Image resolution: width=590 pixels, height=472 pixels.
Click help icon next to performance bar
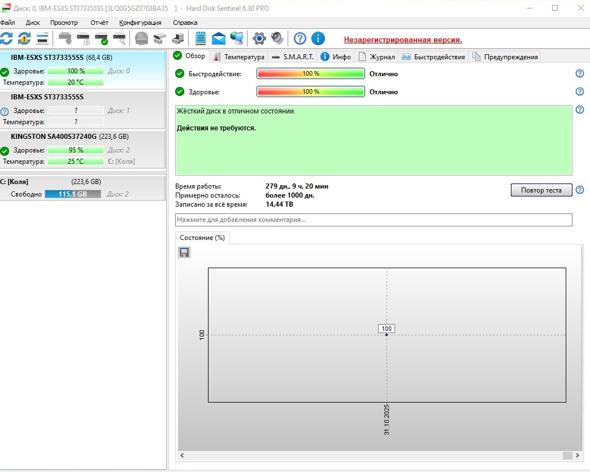tap(579, 74)
